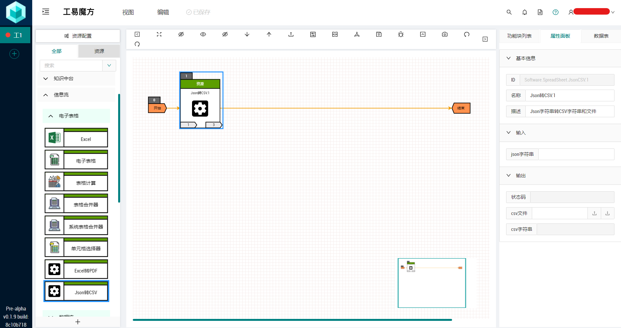Click the json字符串 input field

coord(576,154)
